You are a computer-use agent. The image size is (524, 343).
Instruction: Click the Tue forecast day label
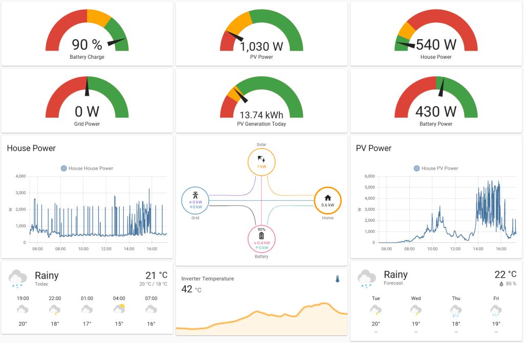coord(376,298)
